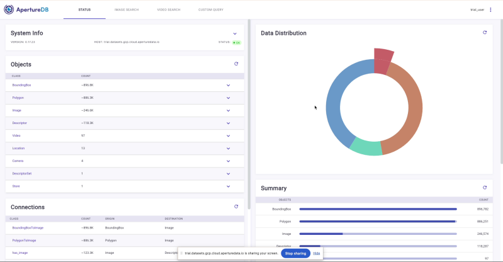
Task: Click the 886,251 count in Summary
Action: click(483, 222)
